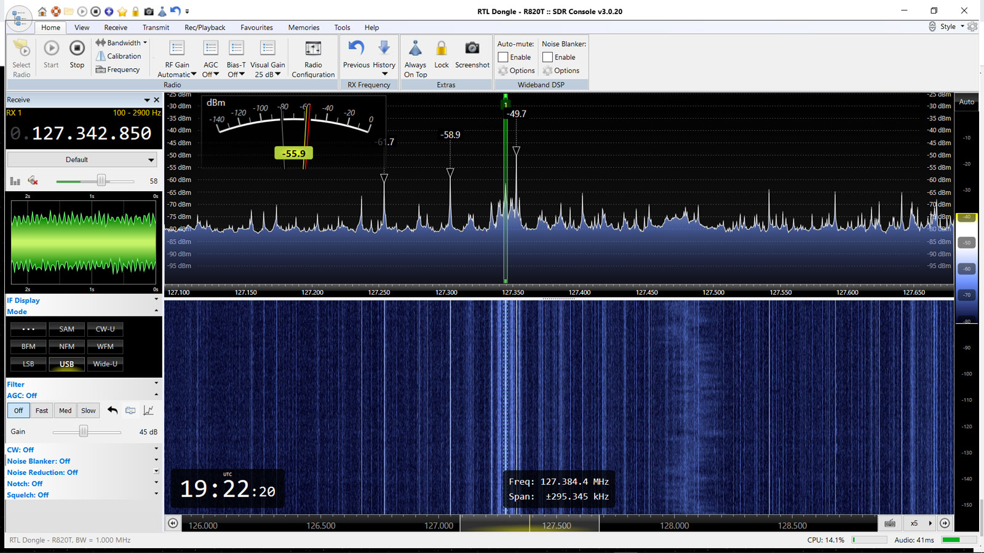Set AGC to Fast
This screenshot has width=984, height=553.
point(42,410)
